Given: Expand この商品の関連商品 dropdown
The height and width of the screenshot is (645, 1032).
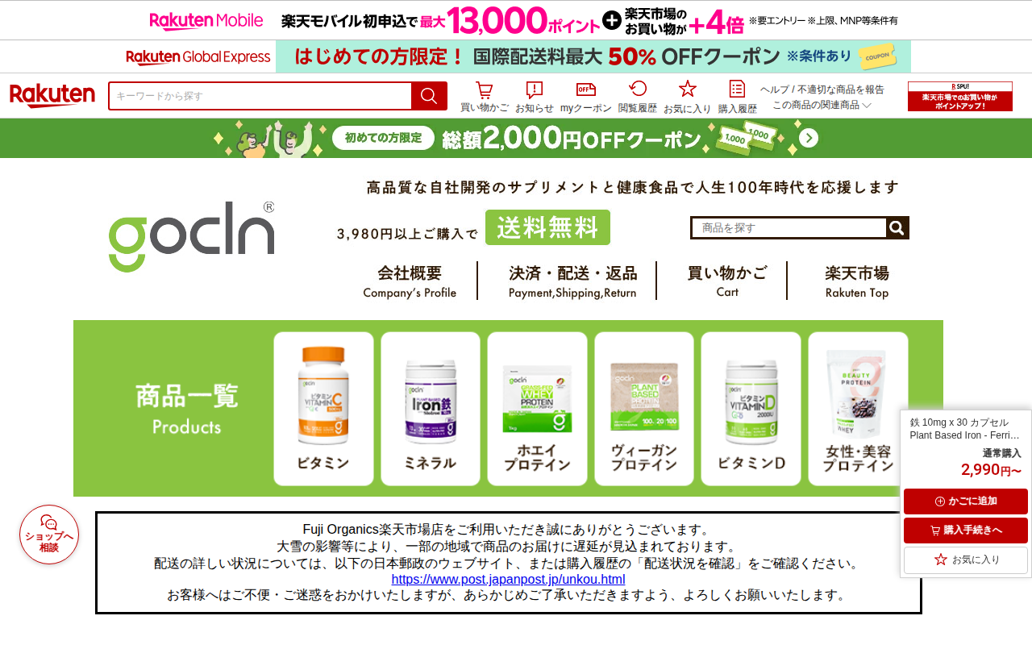Looking at the screenshot, I should tap(822, 105).
